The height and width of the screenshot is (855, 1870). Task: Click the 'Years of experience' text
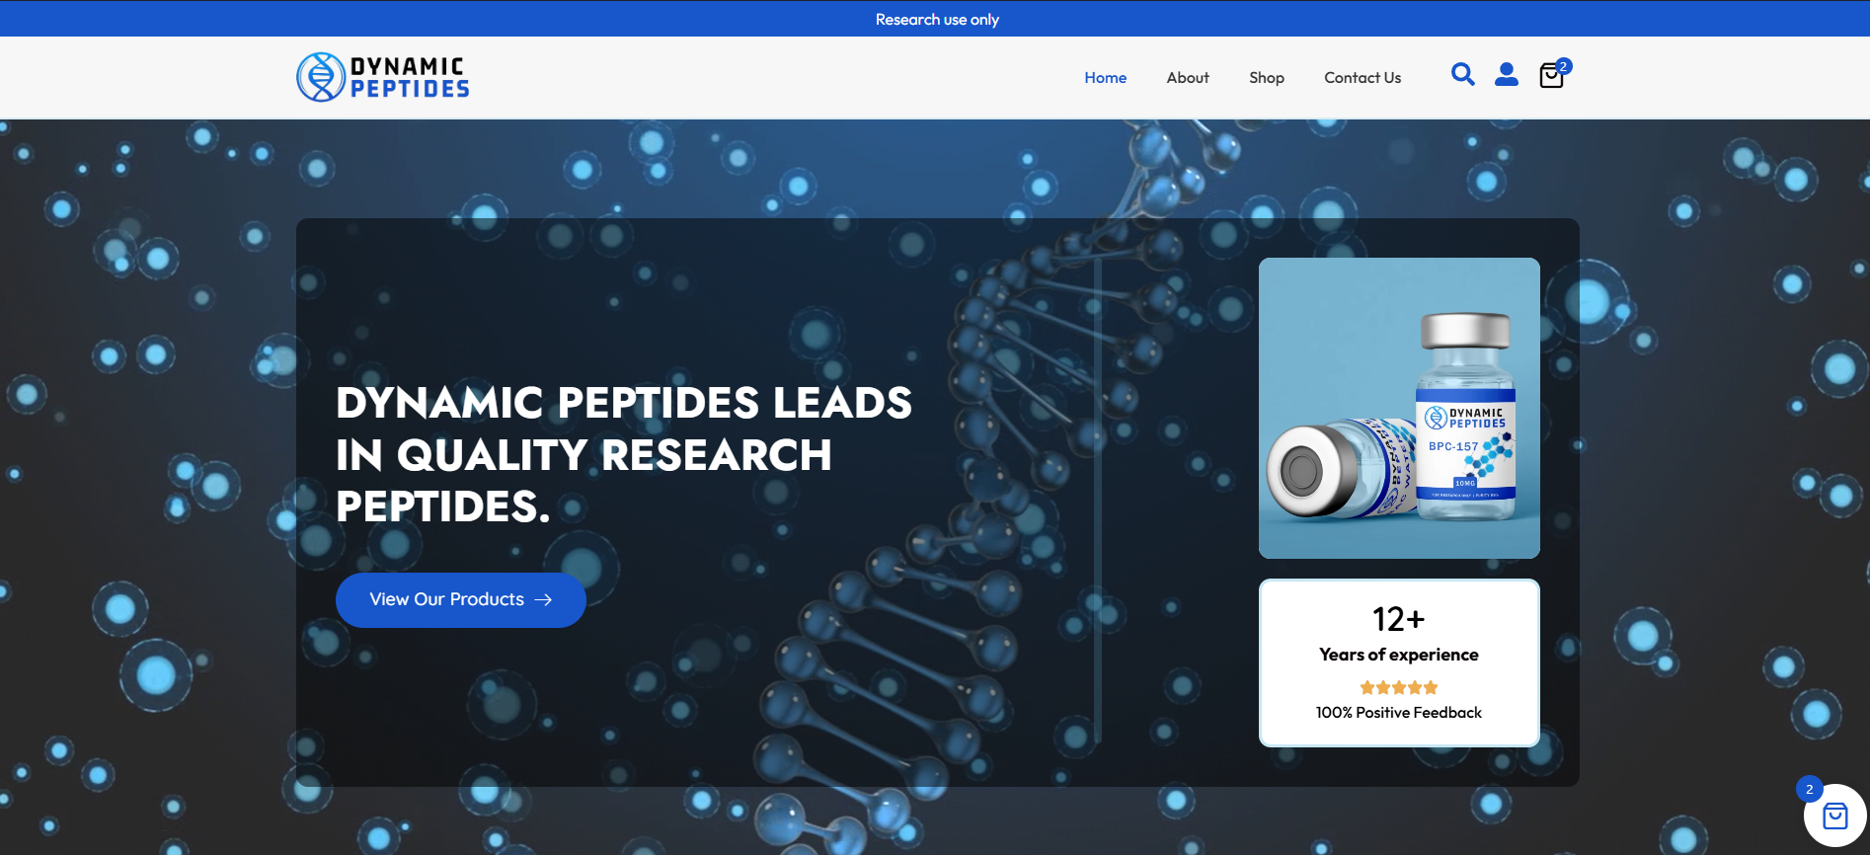(x=1399, y=655)
